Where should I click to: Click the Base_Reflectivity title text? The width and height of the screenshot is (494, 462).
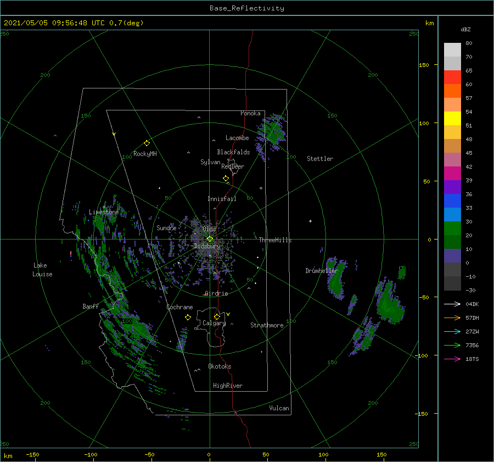(247, 8)
